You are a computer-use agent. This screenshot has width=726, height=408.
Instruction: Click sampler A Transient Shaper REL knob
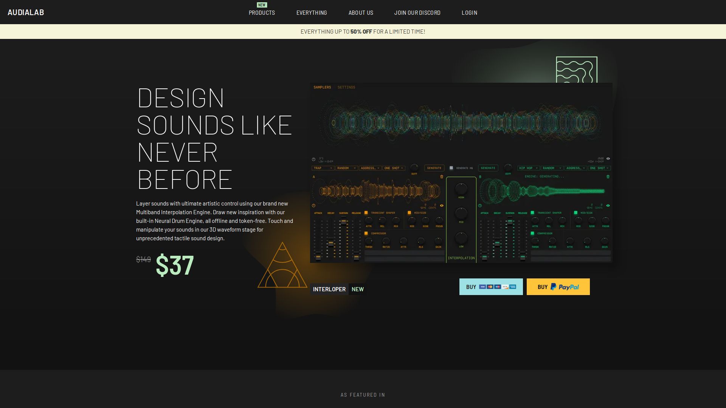382,220
